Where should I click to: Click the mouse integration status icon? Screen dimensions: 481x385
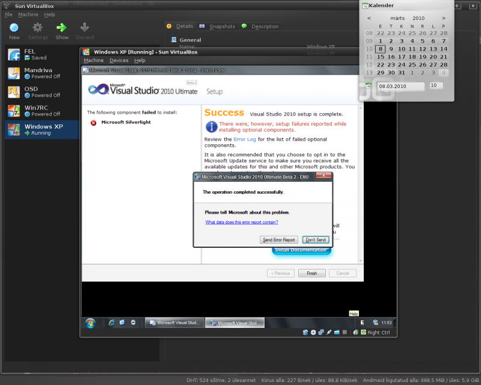356,332
